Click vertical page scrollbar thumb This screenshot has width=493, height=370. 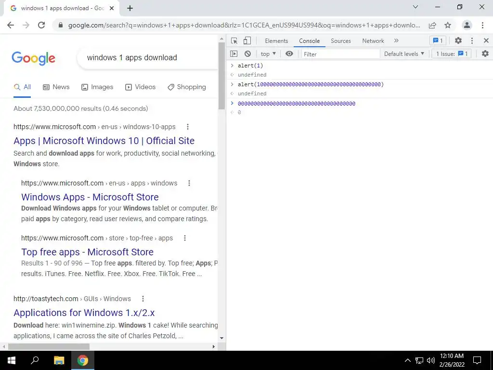pyautogui.click(x=221, y=76)
